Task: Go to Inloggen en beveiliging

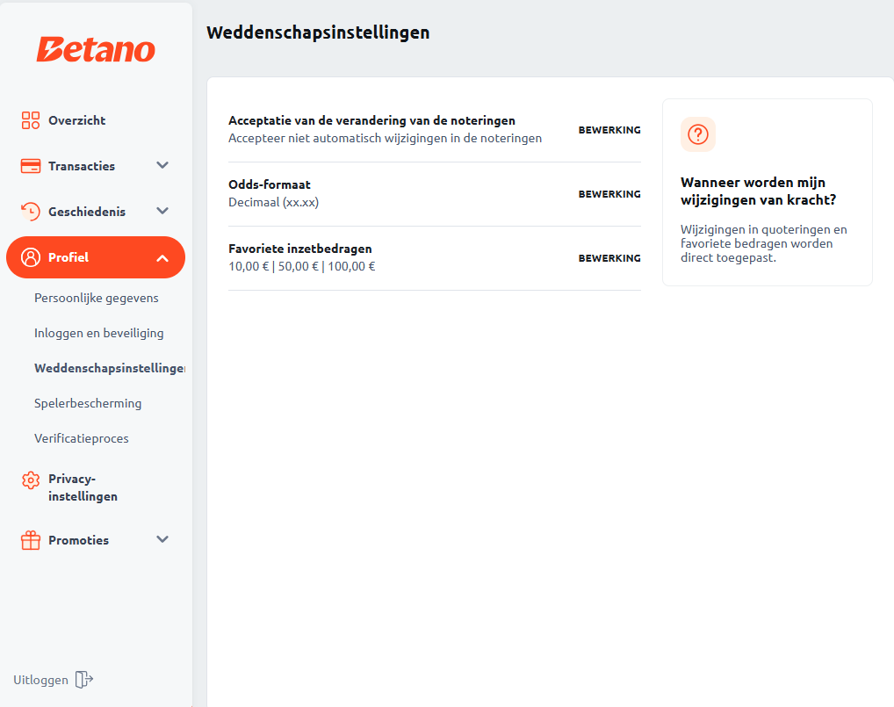Action: 98,333
